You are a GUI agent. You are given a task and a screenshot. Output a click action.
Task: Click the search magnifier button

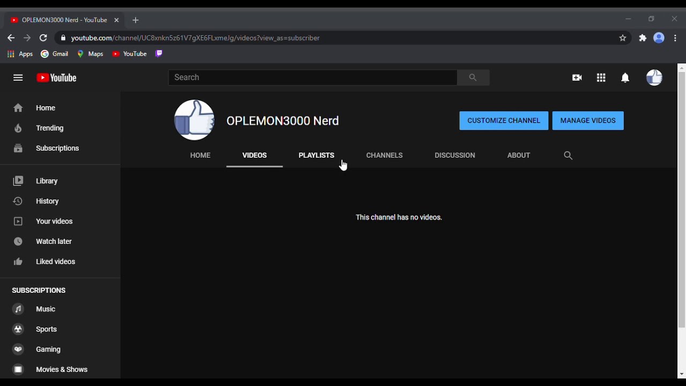pos(473,77)
